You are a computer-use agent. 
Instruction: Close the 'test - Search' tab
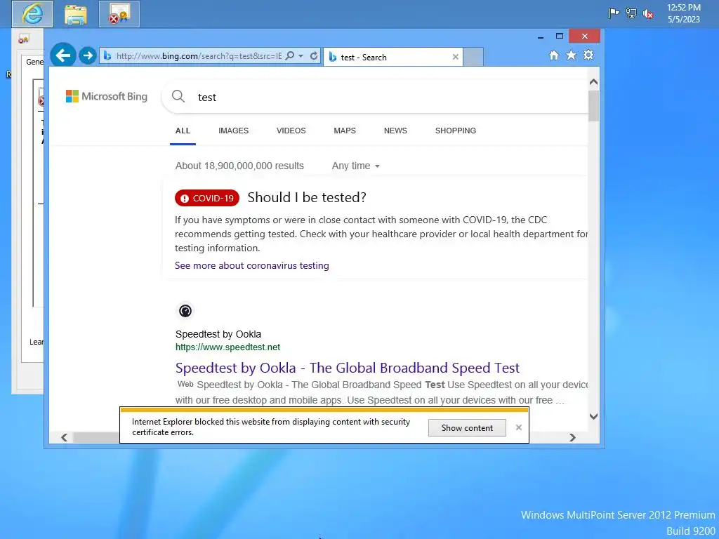(x=455, y=57)
